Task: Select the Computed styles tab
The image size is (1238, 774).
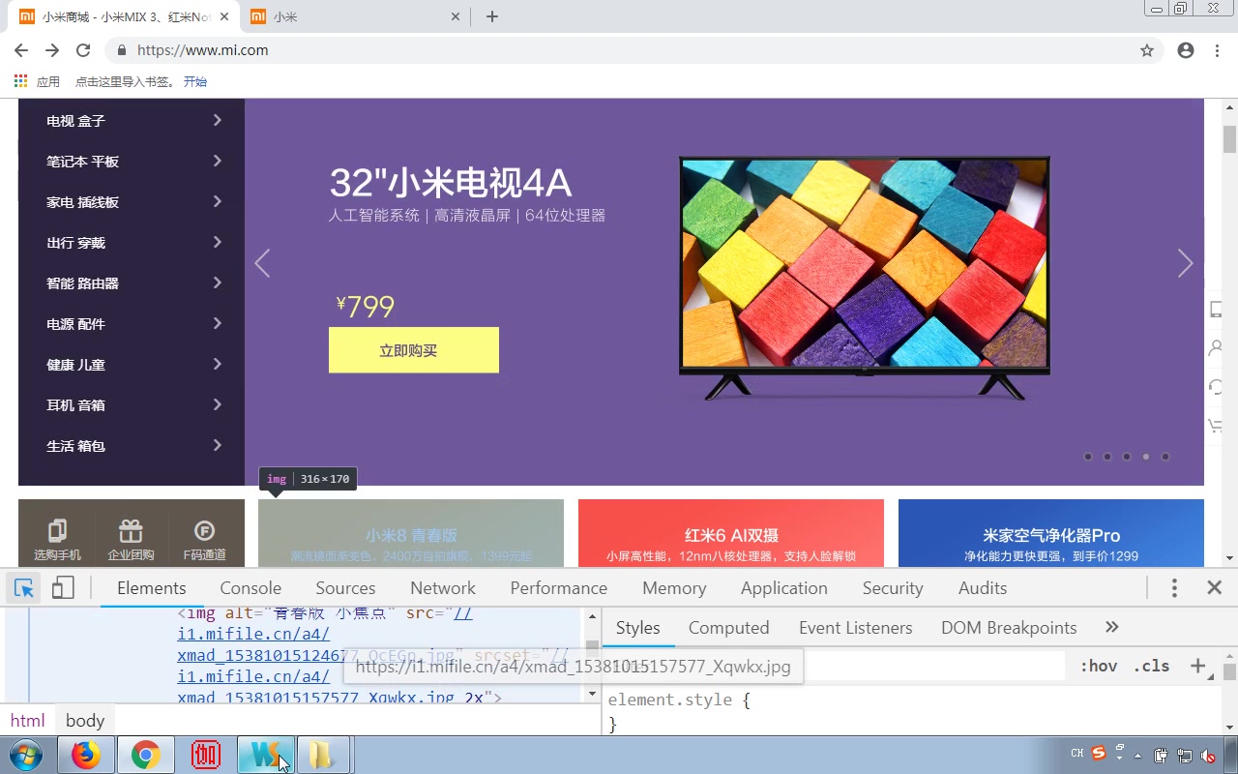Action: coord(728,627)
